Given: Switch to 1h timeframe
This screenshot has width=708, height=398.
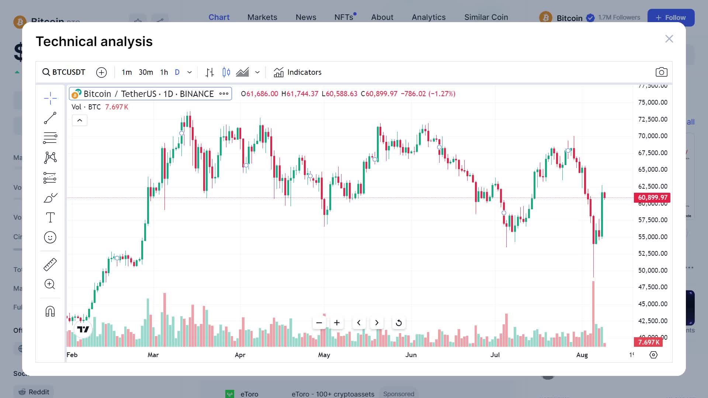Looking at the screenshot, I should click(x=164, y=72).
